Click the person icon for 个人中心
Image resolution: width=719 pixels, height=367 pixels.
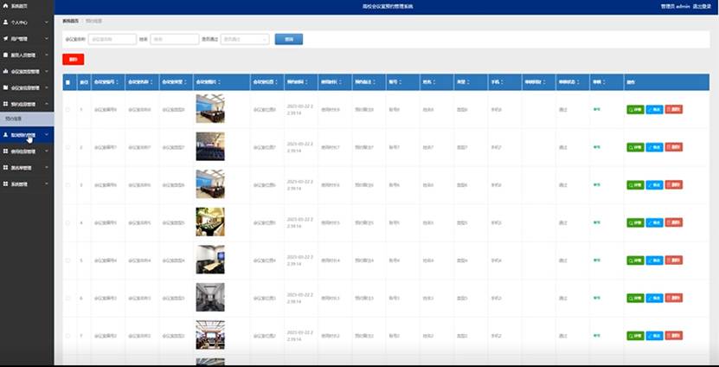click(x=5, y=22)
